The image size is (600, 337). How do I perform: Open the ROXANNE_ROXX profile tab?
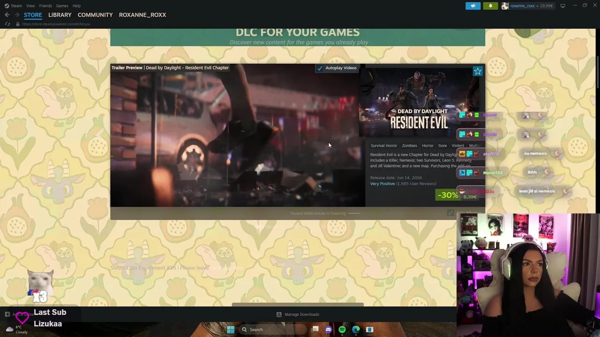(142, 15)
